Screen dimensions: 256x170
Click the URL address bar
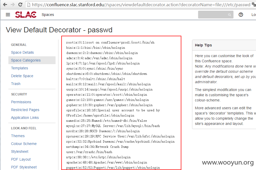(140, 4)
